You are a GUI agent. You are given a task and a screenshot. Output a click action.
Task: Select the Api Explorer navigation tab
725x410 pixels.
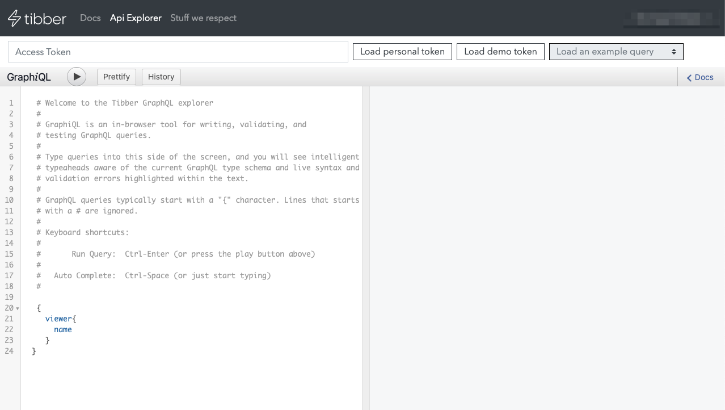[136, 18]
